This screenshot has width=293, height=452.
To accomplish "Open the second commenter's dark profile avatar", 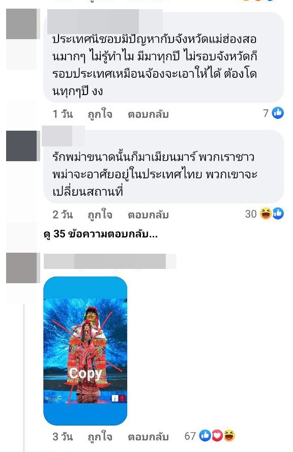I will (x=21, y=146).
